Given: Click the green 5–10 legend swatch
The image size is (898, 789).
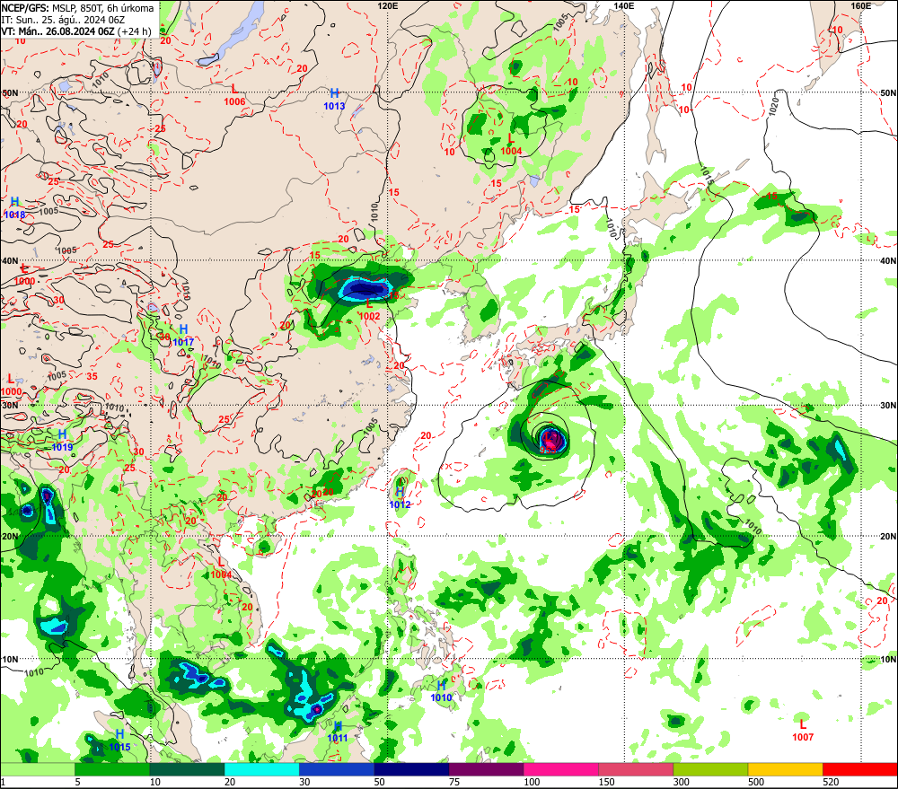Looking at the screenshot, I should click(x=112, y=769).
